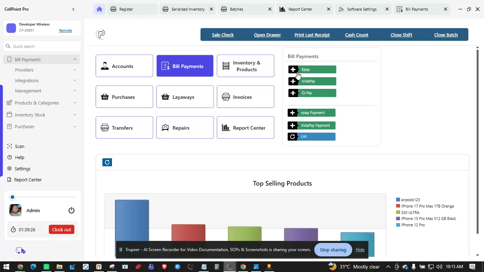The height and width of the screenshot is (272, 484).
Task: Open Windows Start menu
Action: pyautogui.click(x=6, y=267)
